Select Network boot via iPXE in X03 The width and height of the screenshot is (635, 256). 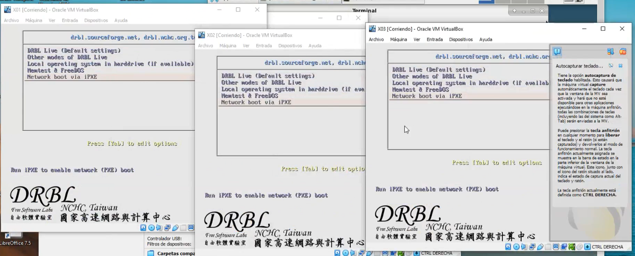(427, 96)
